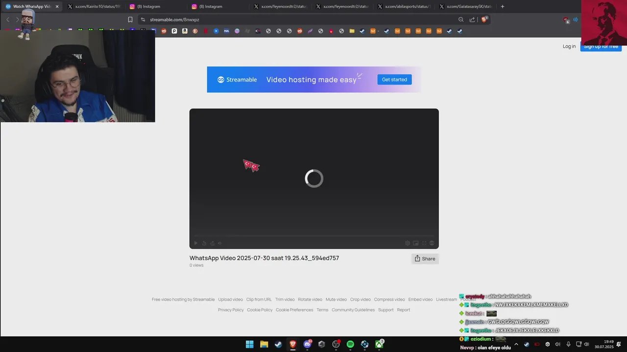Viewport: 627px width, 352px height.
Task: Enter fullscreen in the video player
Action: point(424,243)
